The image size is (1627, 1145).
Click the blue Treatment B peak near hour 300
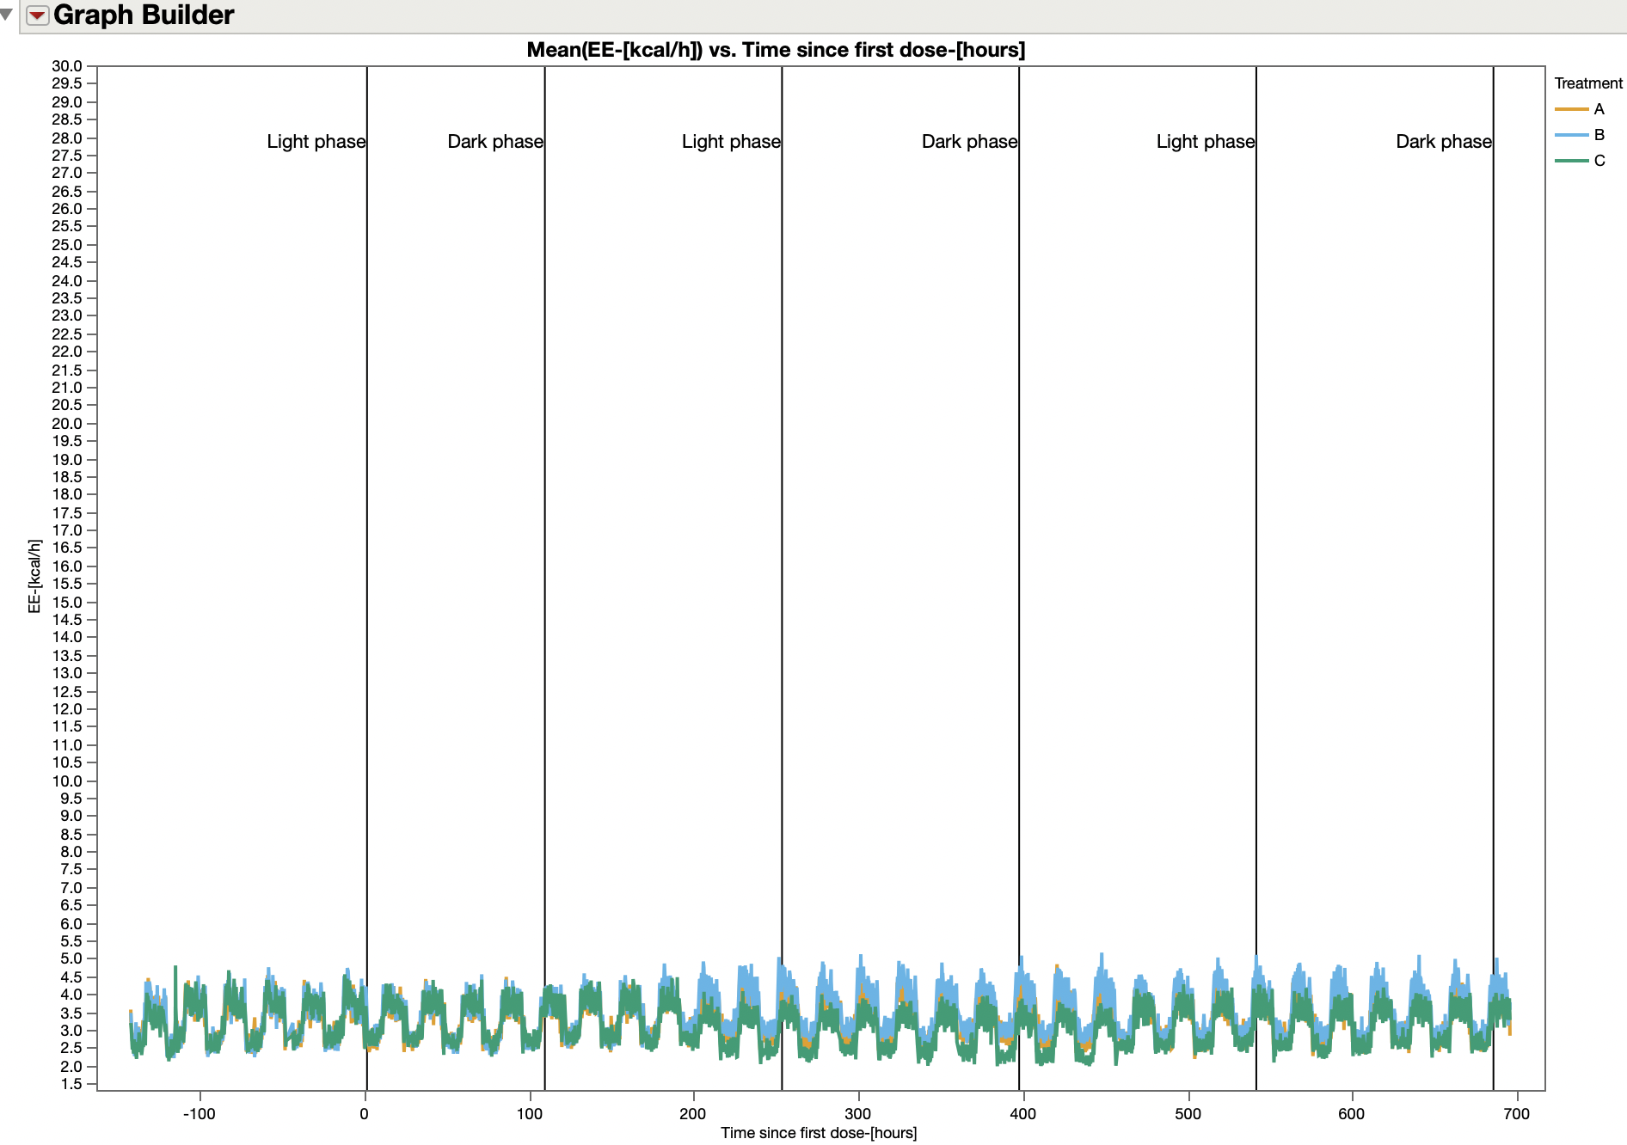863,958
